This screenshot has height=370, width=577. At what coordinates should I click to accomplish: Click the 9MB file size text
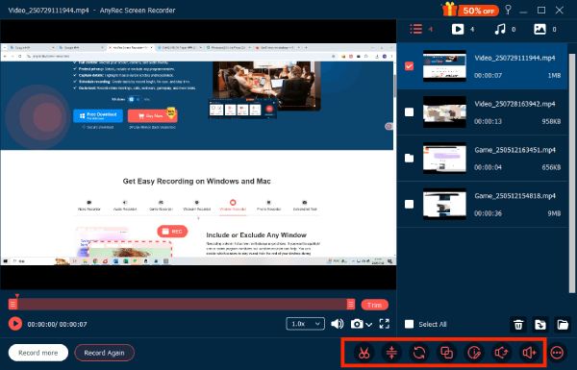[x=554, y=213]
